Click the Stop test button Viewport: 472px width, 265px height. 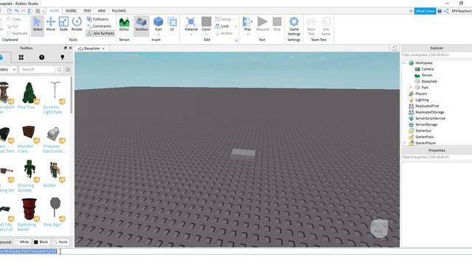click(277, 24)
